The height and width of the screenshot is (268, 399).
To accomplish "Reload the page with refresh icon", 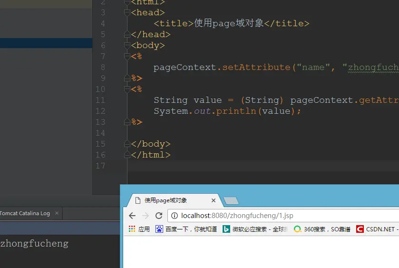I will (159, 216).
